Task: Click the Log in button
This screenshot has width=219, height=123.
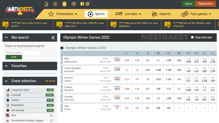Action: pos(188,4)
